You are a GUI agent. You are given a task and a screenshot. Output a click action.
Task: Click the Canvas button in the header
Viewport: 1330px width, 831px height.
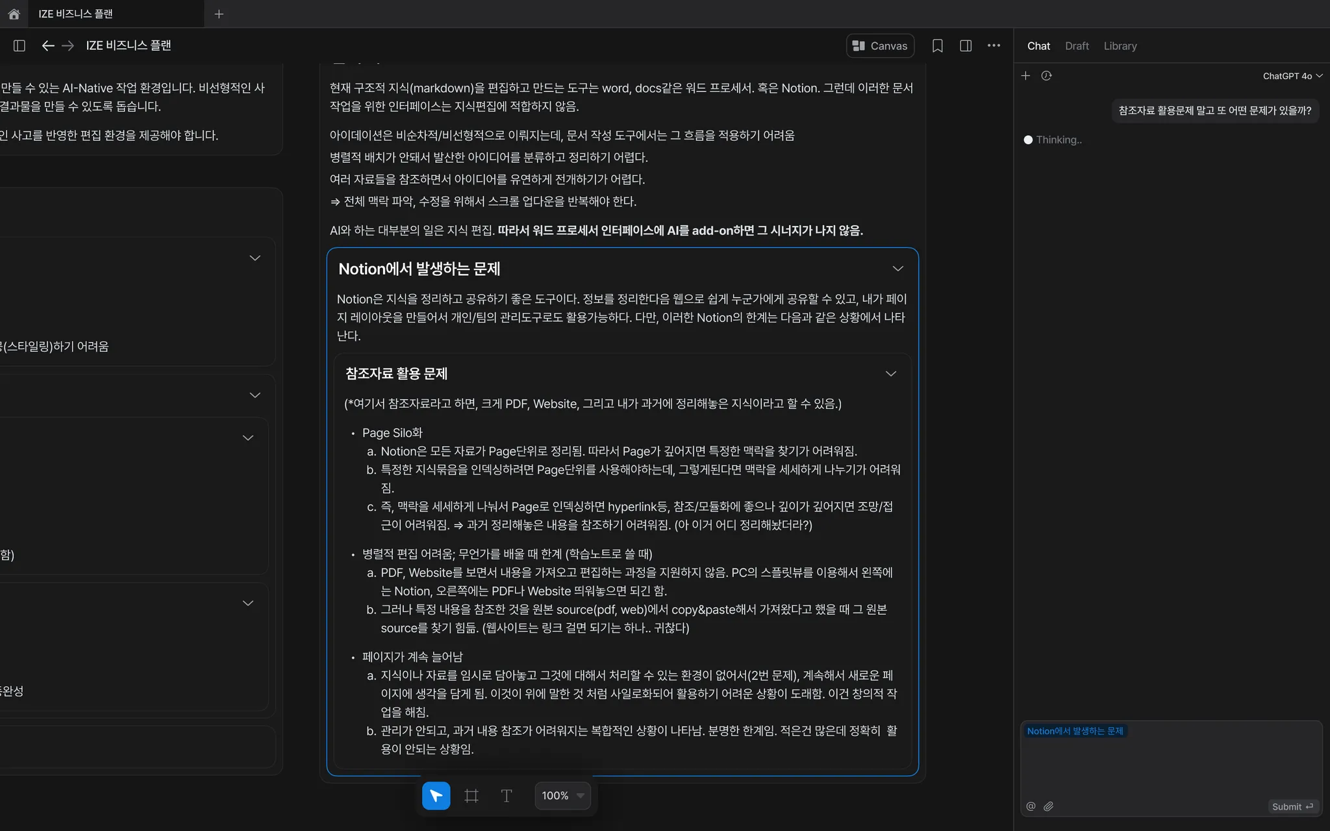tap(880, 45)
